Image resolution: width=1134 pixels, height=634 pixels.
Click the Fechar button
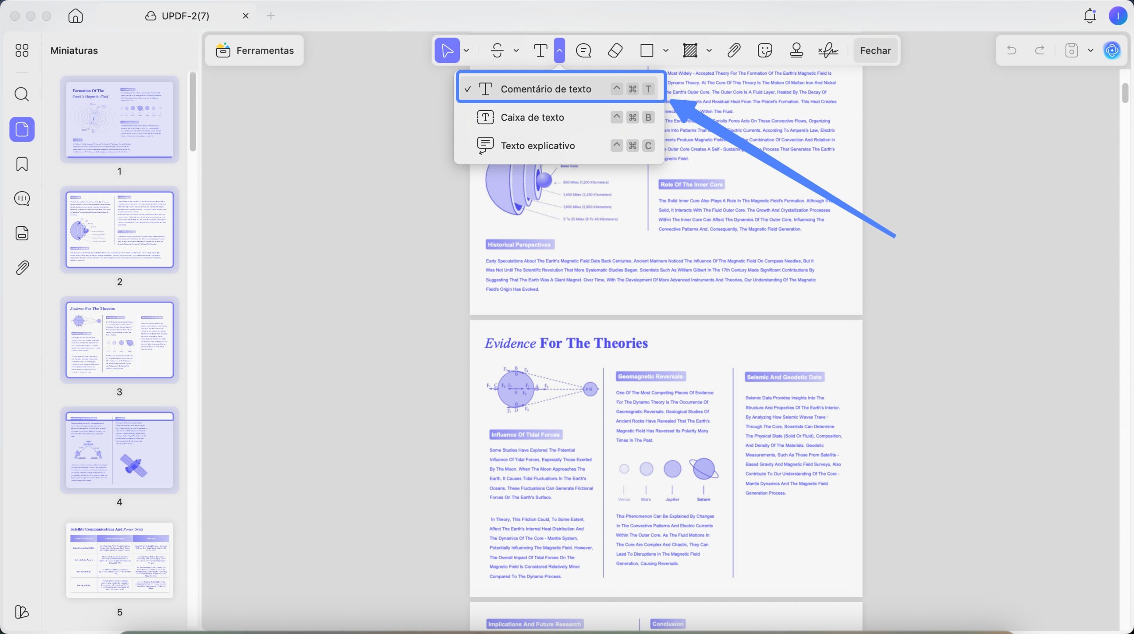coord(875,50)
